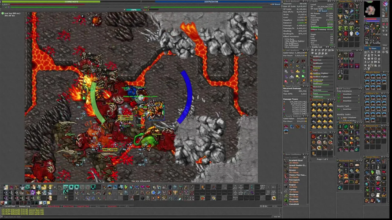This screenshot has height=220, width=392.
Task: Collapse the Loot Analyser panel
Action: coord(306,50)
